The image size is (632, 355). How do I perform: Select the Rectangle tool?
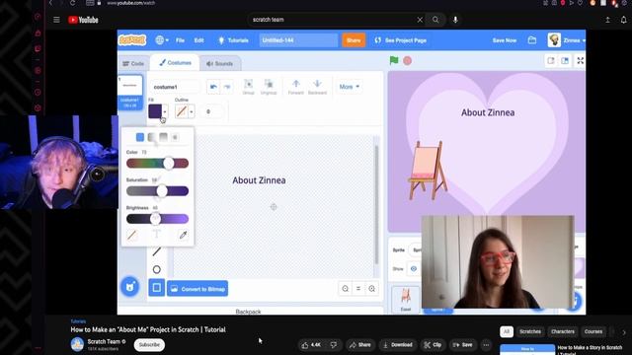point(157,287)
